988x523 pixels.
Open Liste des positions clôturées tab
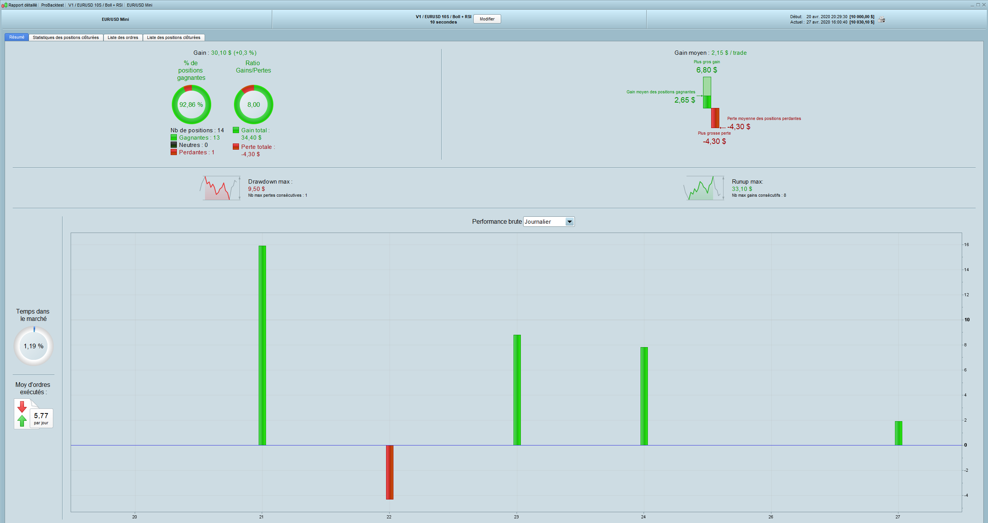173,37
